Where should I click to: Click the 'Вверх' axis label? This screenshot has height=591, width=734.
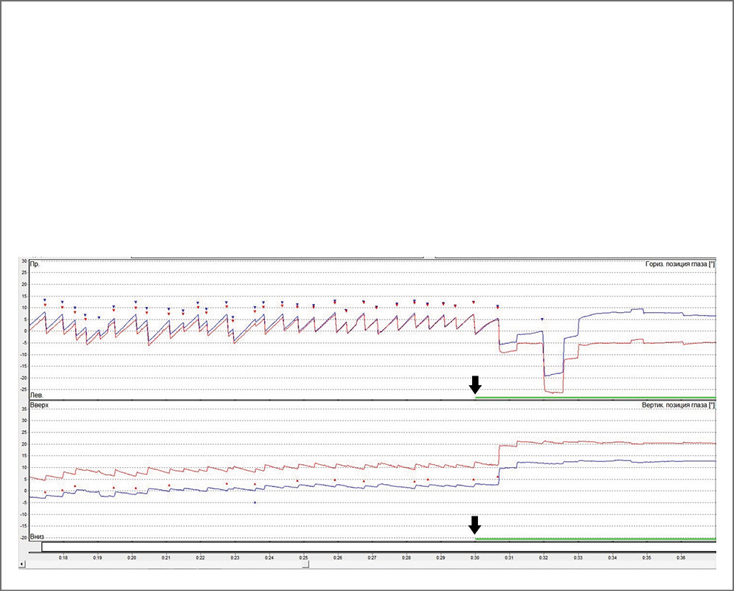click(x=38, y=405)
